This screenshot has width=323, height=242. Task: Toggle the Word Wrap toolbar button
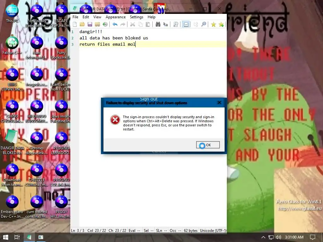click(186, 24)
